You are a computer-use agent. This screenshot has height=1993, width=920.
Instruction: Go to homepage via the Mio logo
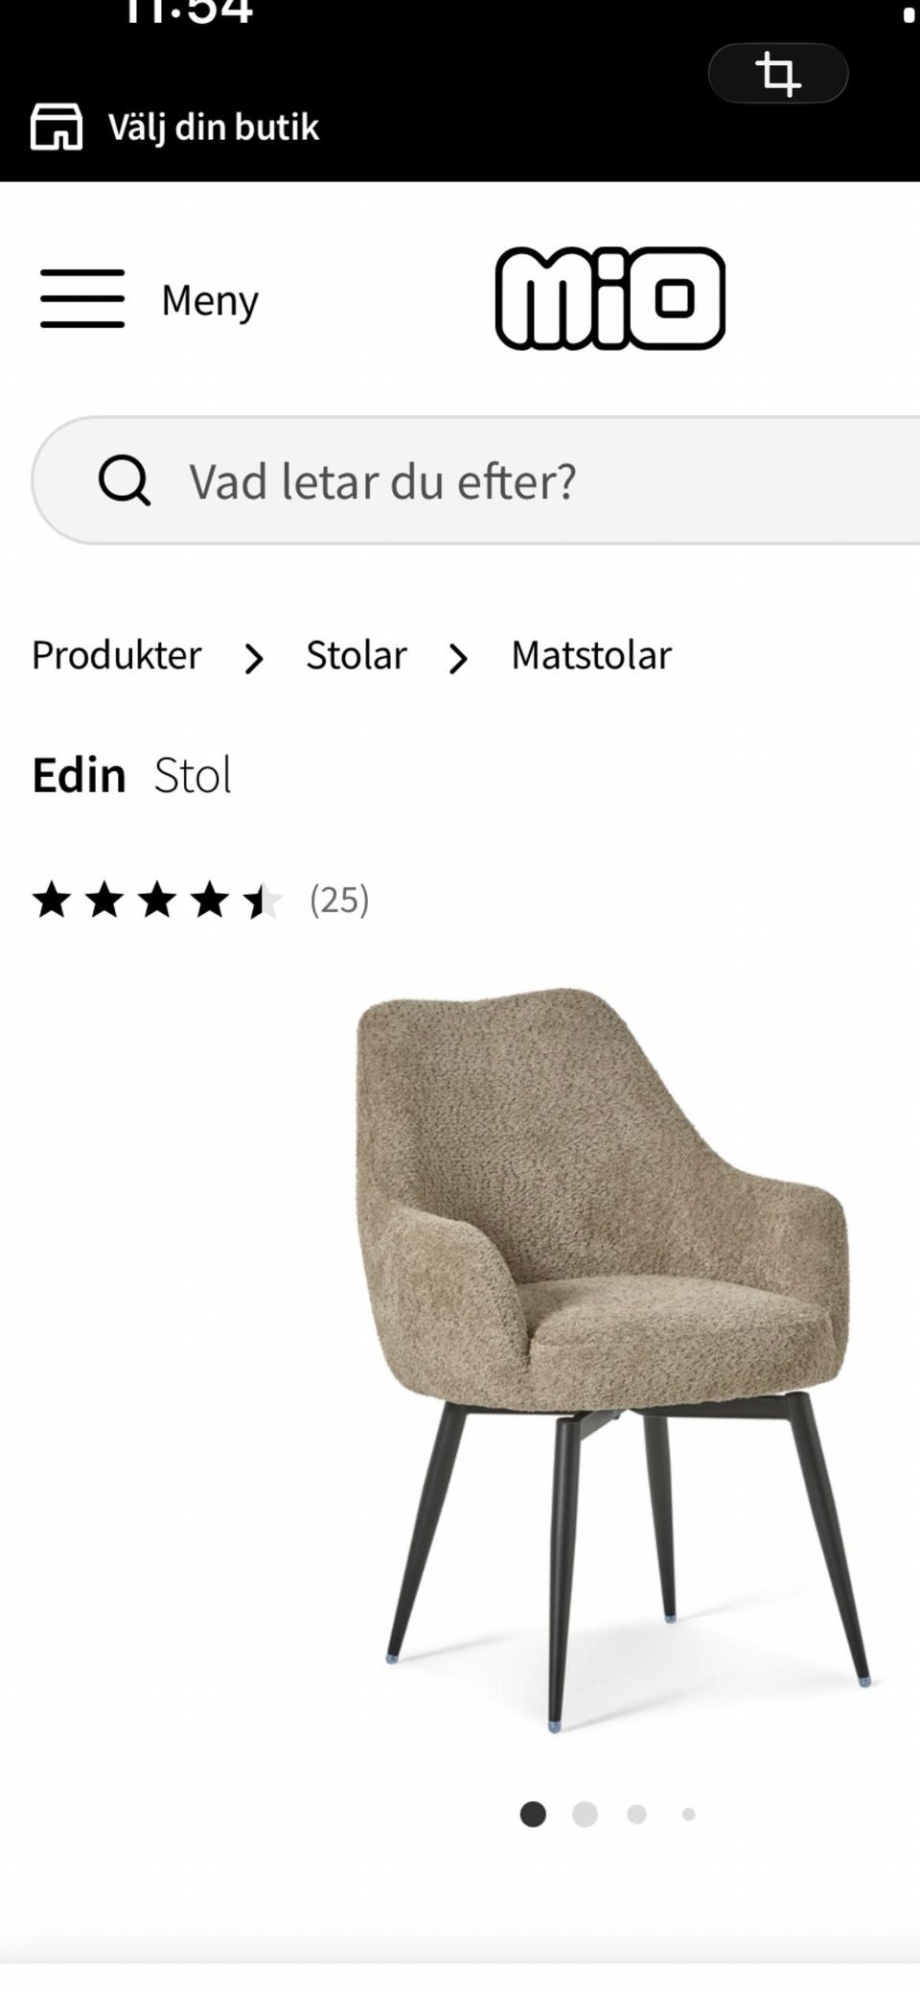(x=609, y=298)
